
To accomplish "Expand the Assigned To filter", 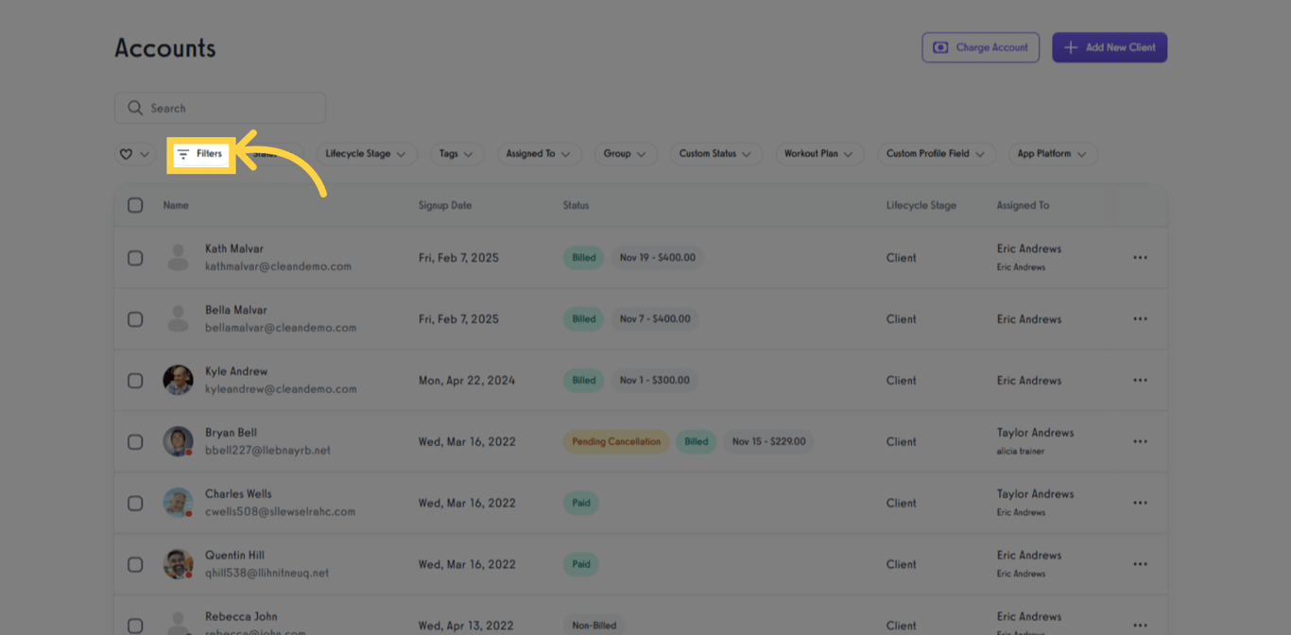I will point(539,153).
